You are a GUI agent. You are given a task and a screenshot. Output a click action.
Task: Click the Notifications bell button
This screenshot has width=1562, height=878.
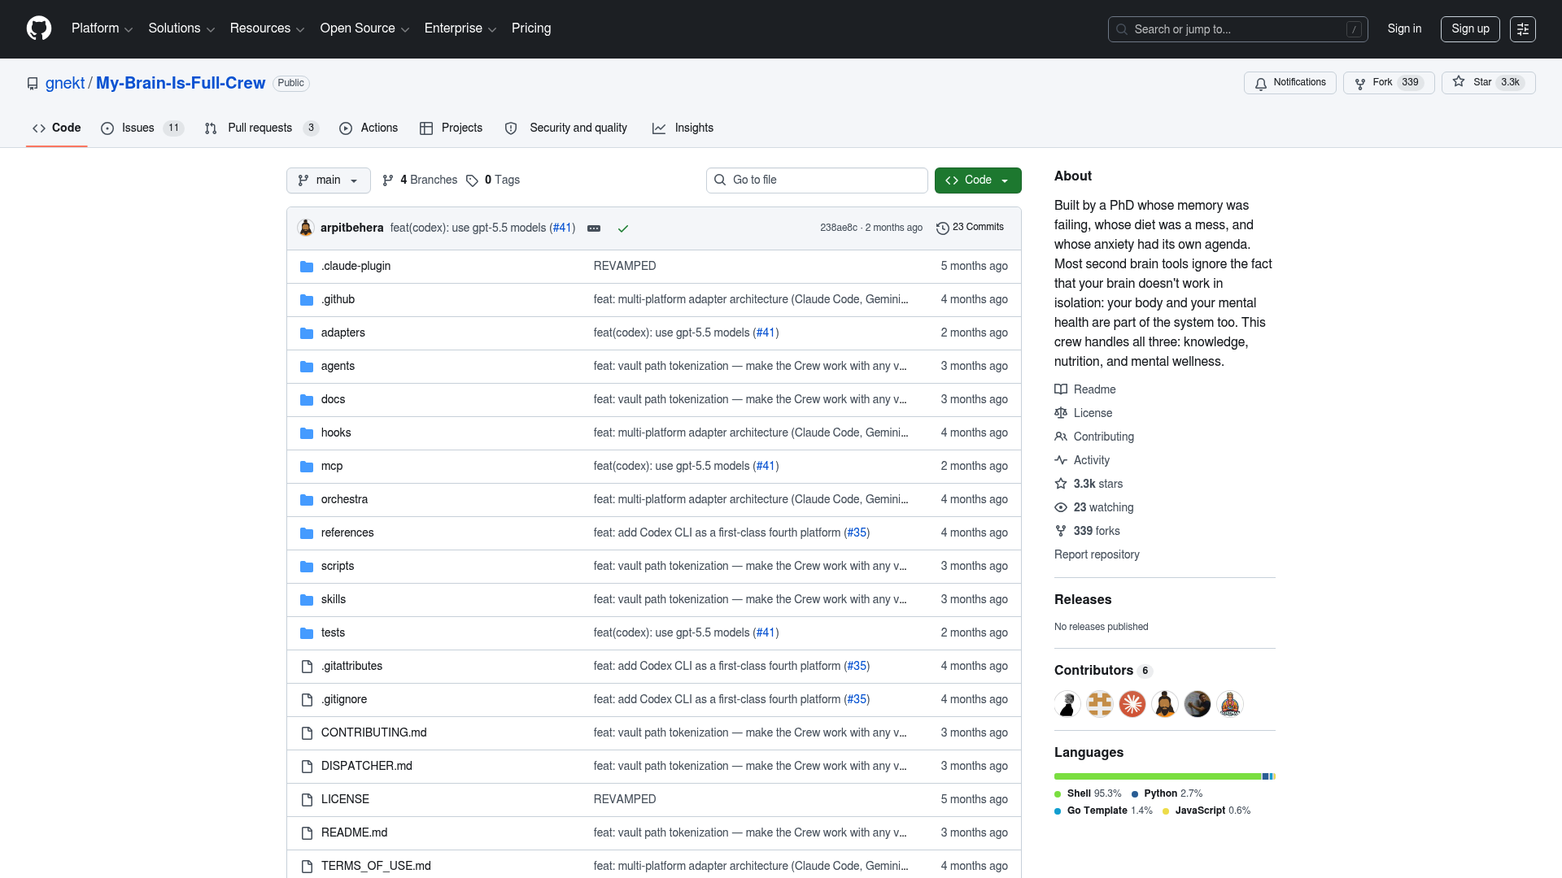point(1289,83)
